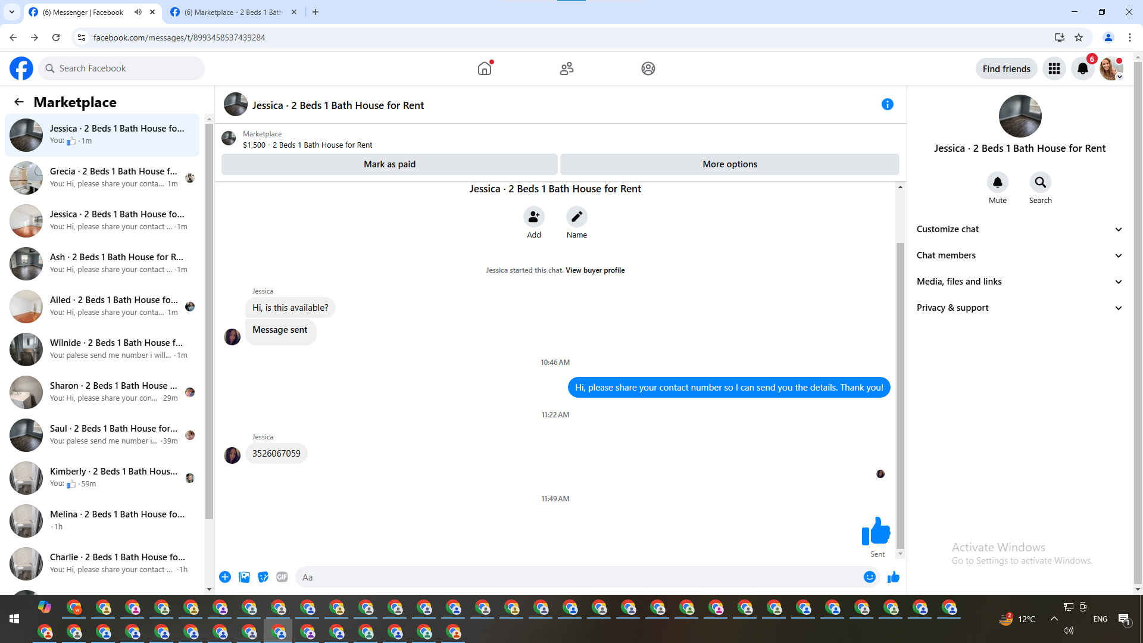Expand Media, files and links section
Viewport: 1143px width, 643px height.
1020,282
